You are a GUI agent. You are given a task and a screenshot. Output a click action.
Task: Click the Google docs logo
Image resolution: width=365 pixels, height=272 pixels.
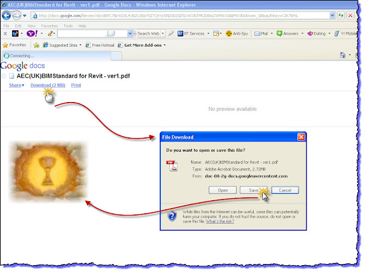[23, 66]
